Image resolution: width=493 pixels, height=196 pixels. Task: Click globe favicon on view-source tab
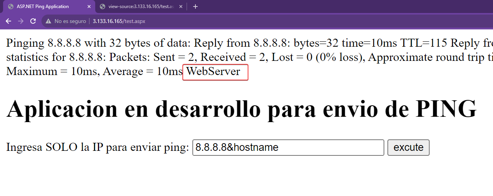[x=102, y=7]
